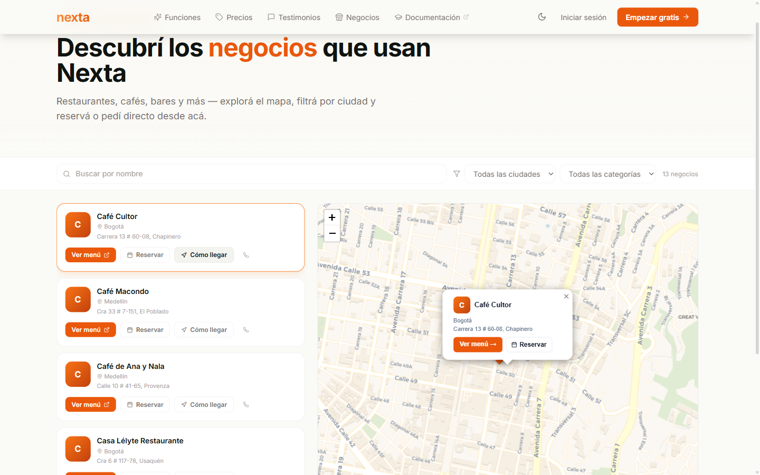Expand the Todas las categorías dropdown

pos(607,174)
